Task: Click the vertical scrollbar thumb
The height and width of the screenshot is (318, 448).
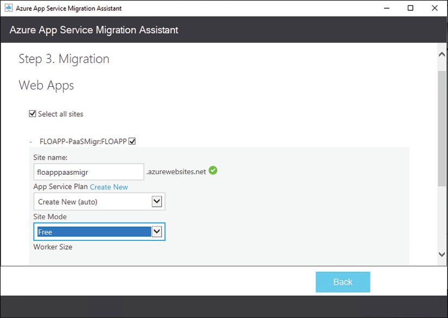Action: (441, 129)
